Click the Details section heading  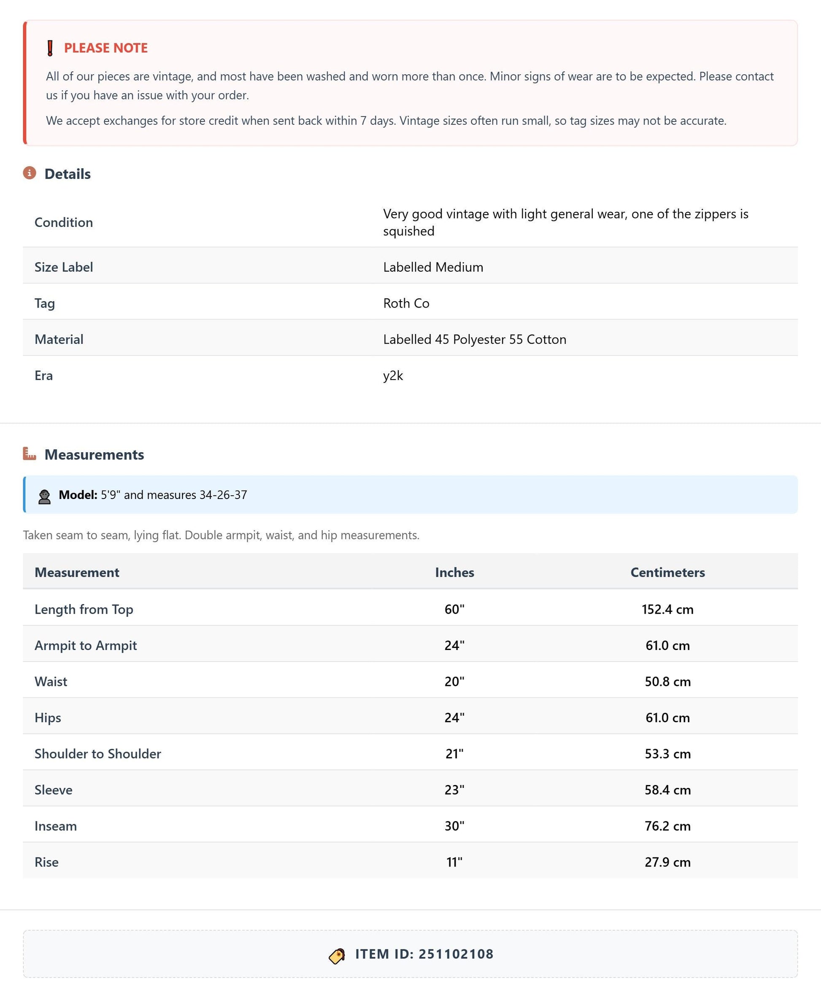click(68, 174)
